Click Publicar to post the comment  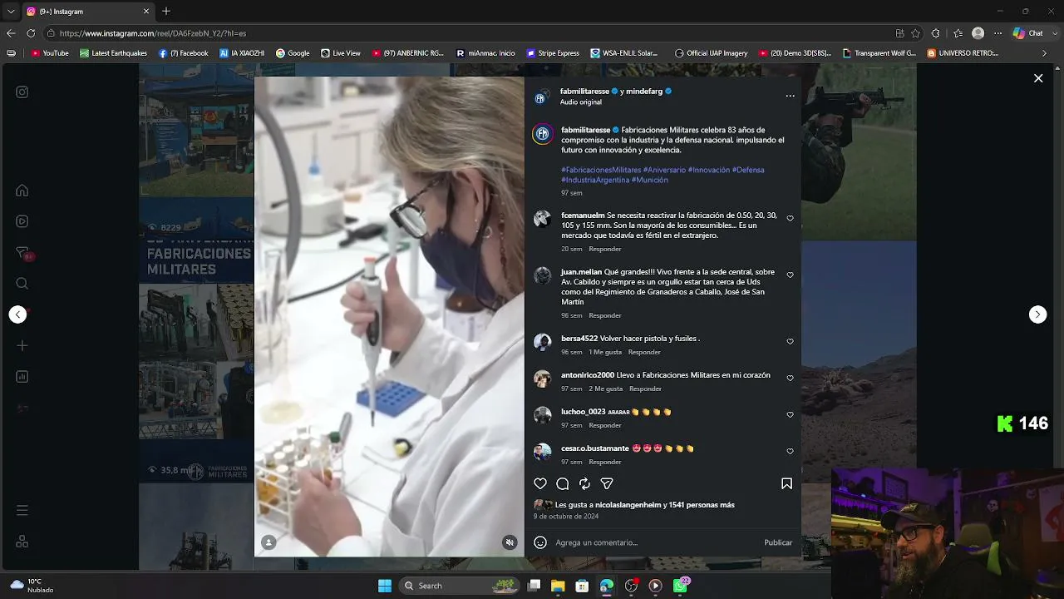pyautogui.click(x=778, y=542)
